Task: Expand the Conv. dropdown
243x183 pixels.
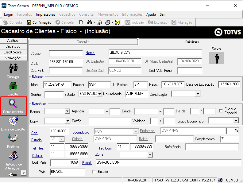Action: [x=67, y=121]
